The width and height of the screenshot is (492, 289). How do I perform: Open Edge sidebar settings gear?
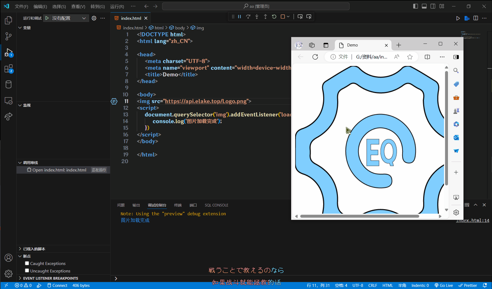456,212
